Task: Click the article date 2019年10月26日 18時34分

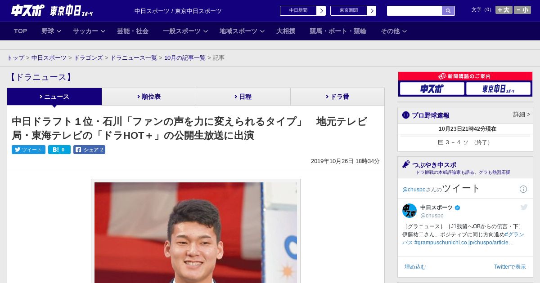Action: tap(345, 161)
